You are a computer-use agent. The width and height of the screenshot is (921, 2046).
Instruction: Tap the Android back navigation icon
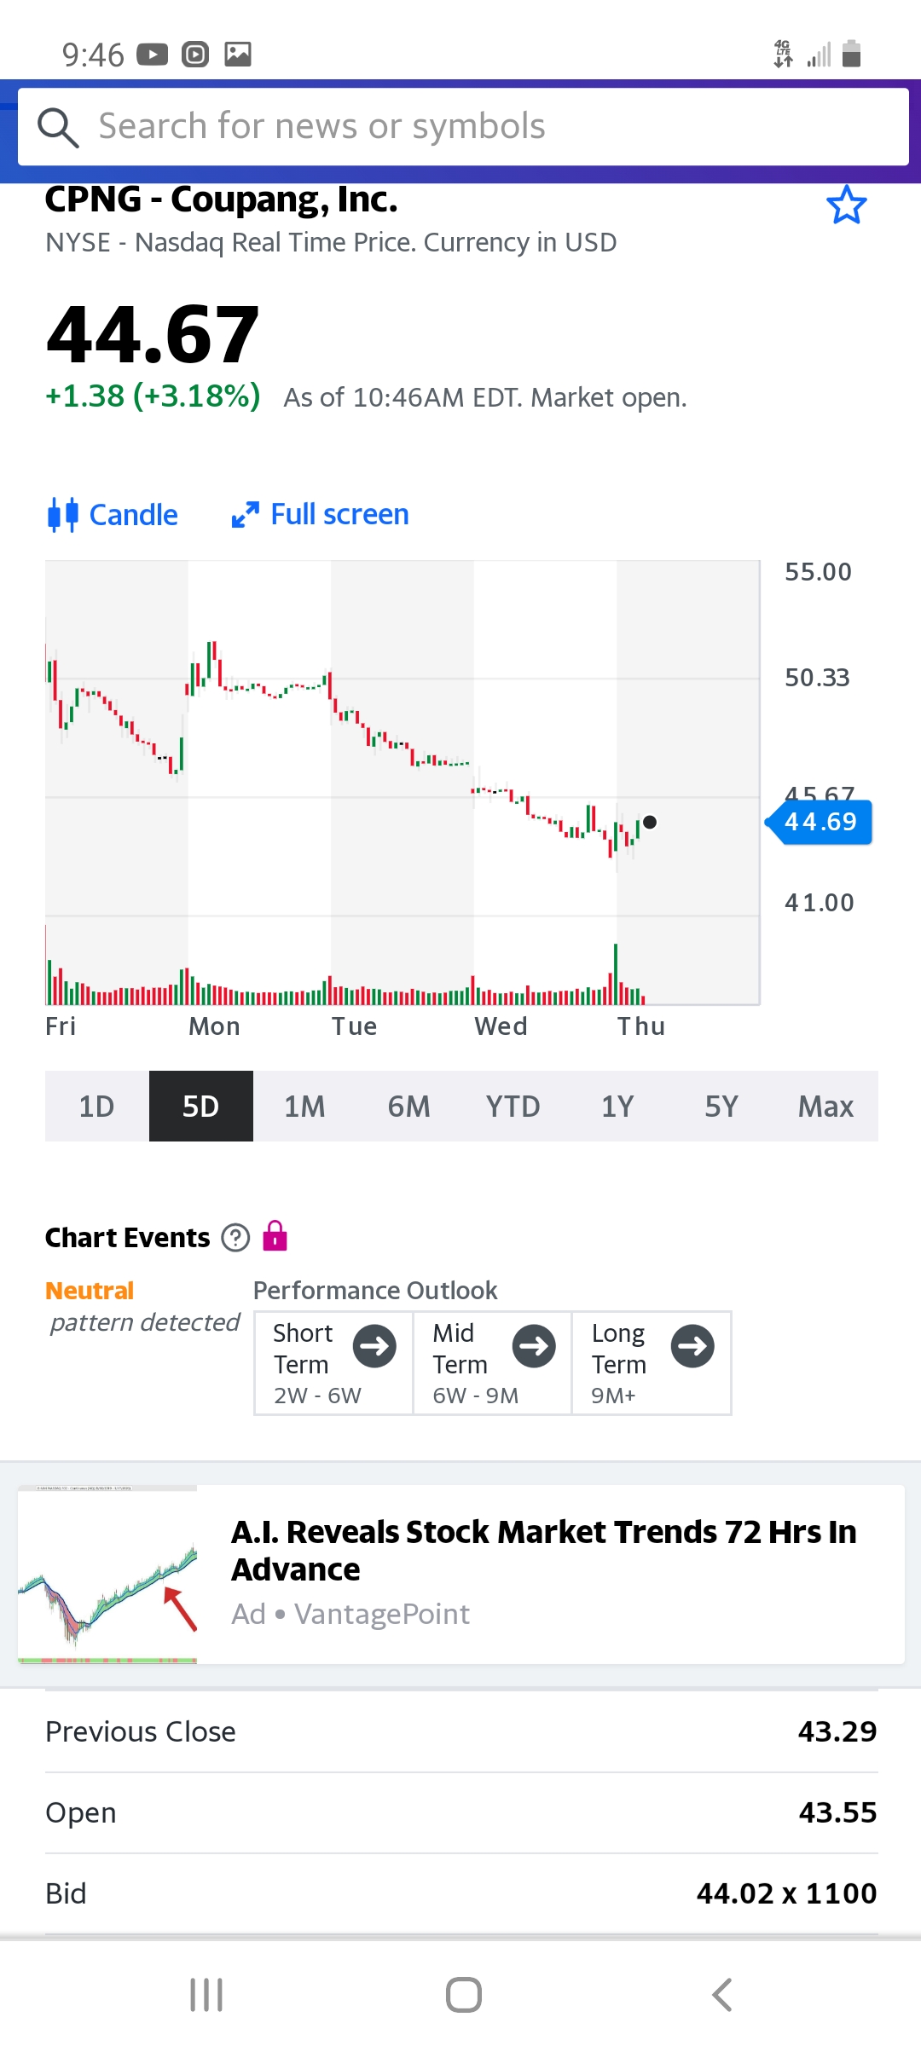pyautogui.click(x=721, y=1995)
